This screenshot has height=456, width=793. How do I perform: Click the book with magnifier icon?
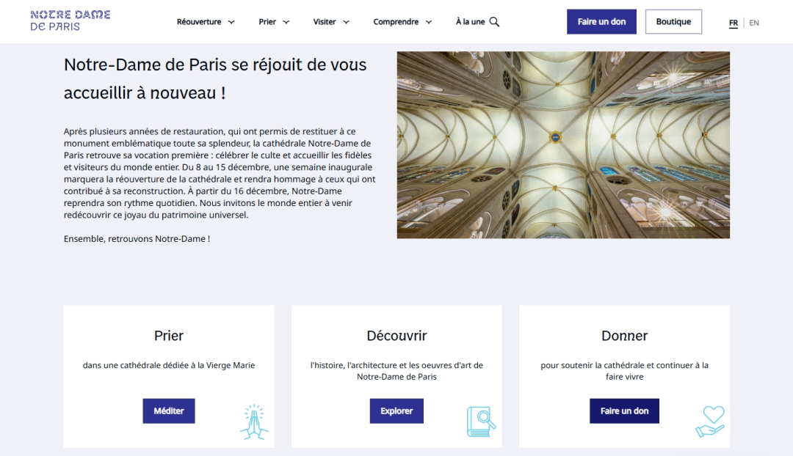tap(481, 422)
